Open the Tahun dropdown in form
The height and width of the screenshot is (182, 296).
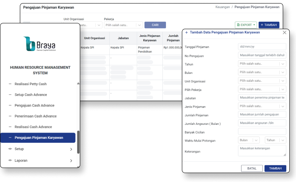pyautogui.click(x=262, y=64)
